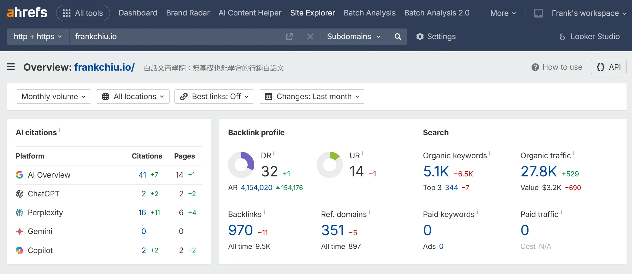
Task: Open the Subdomains dropdown
Action: coord(353,36)
